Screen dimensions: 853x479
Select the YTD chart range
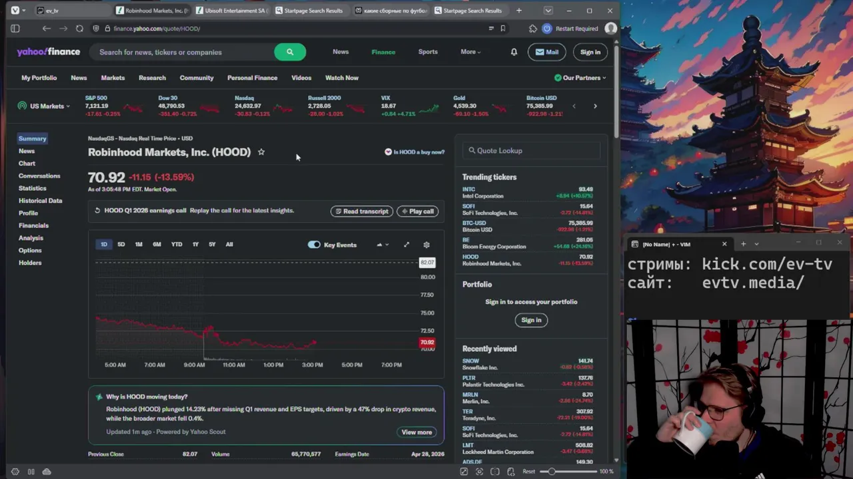pos(177,244)
